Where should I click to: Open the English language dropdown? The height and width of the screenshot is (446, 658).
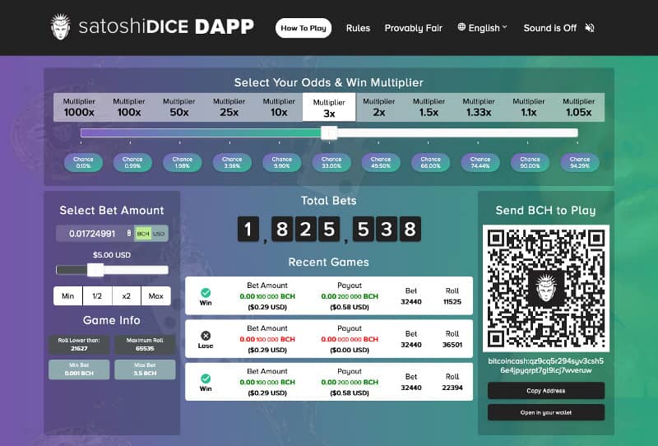(x=483, y=28)
